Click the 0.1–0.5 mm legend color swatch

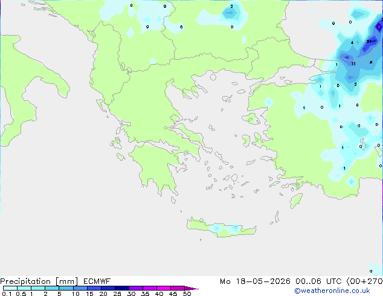pyautogui.click(x=10, y=288)
